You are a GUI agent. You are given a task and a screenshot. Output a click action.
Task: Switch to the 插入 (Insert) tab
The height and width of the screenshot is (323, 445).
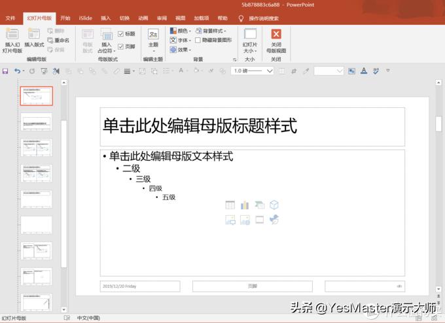coord(105,18)
